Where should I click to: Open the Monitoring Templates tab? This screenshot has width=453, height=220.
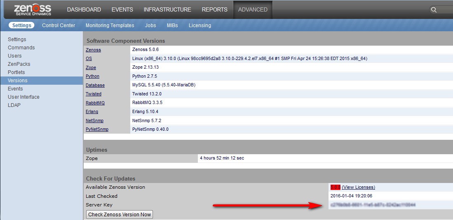coord(110,25)
